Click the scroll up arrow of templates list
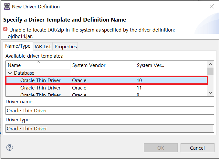The image size is (219, 159). click(211, 64)
